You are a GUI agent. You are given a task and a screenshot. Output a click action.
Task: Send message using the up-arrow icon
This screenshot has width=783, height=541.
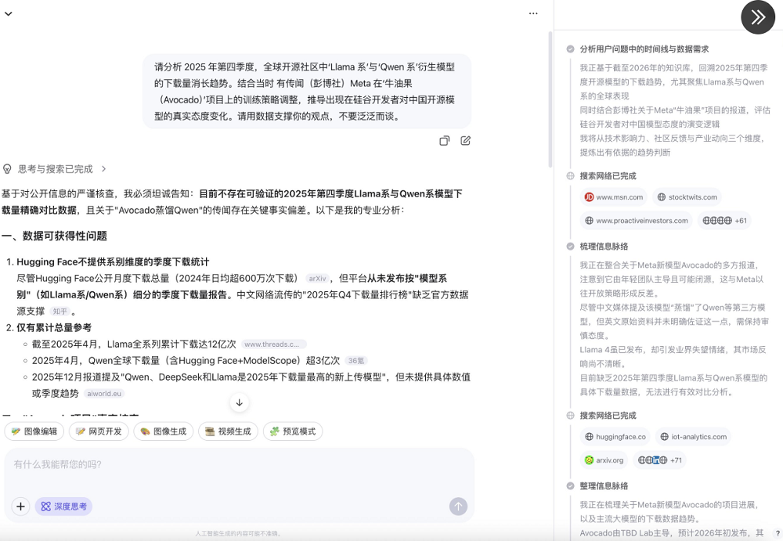457,507
